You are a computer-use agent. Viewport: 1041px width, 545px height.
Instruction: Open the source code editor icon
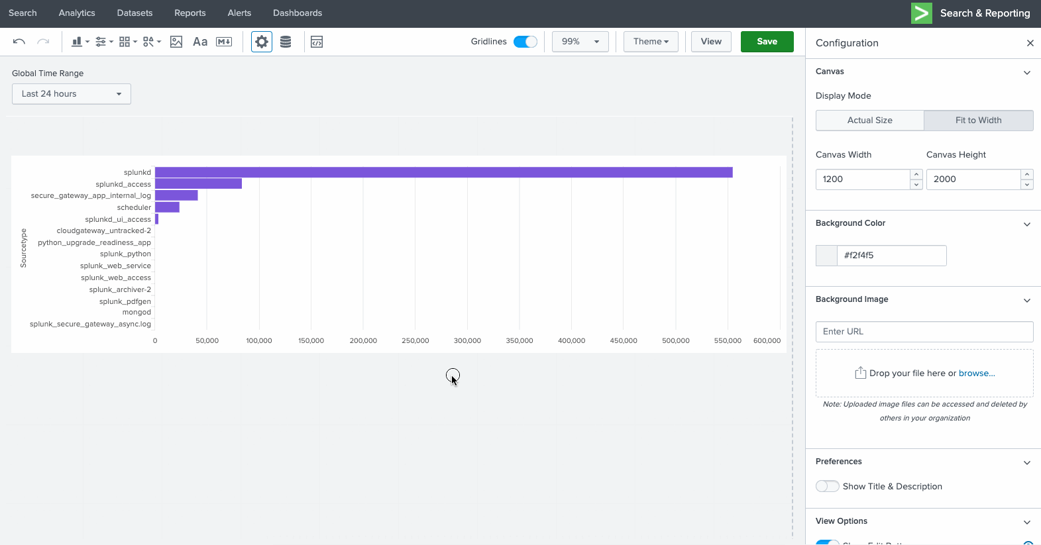(x=317, y=42)
